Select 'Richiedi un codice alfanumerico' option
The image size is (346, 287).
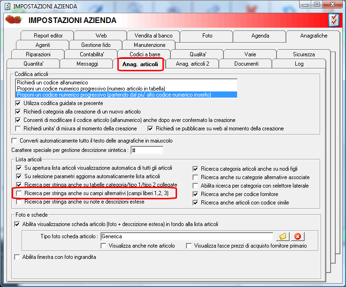point(126,83)
